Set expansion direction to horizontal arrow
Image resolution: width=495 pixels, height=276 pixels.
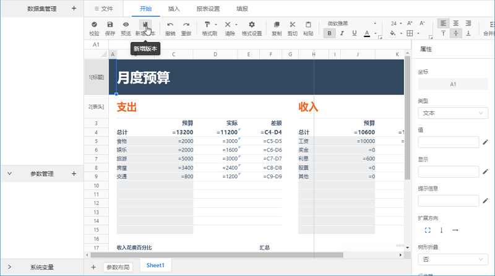(455, 230)
